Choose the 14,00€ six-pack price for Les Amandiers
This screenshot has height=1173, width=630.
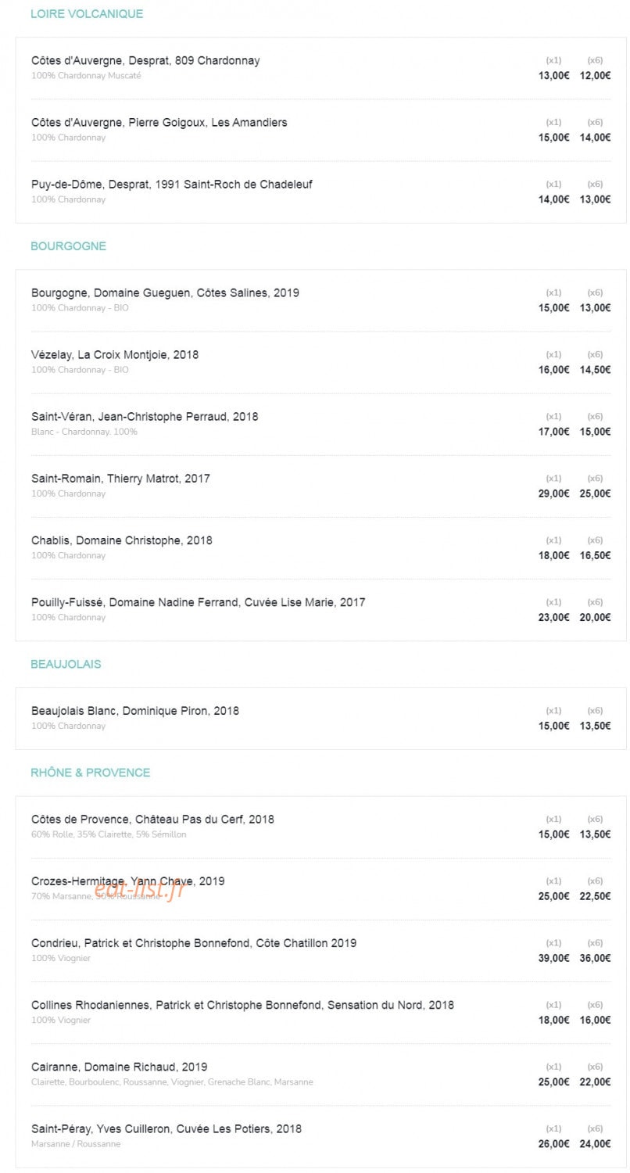595,138
